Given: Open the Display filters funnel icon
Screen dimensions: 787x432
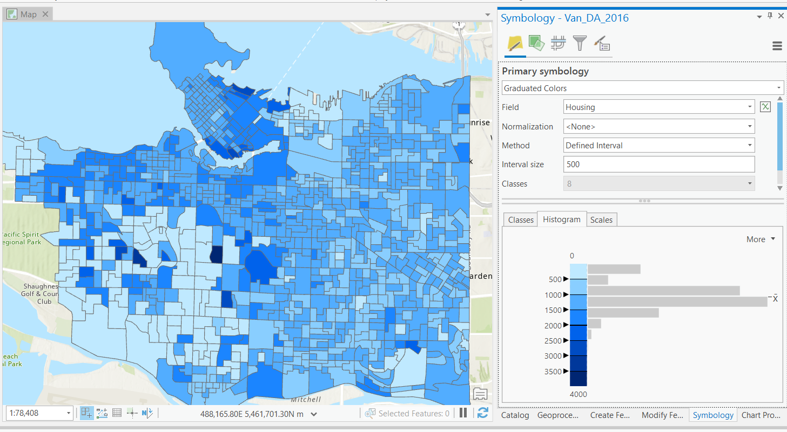Looking at the screenshot, I should point(580,43).
